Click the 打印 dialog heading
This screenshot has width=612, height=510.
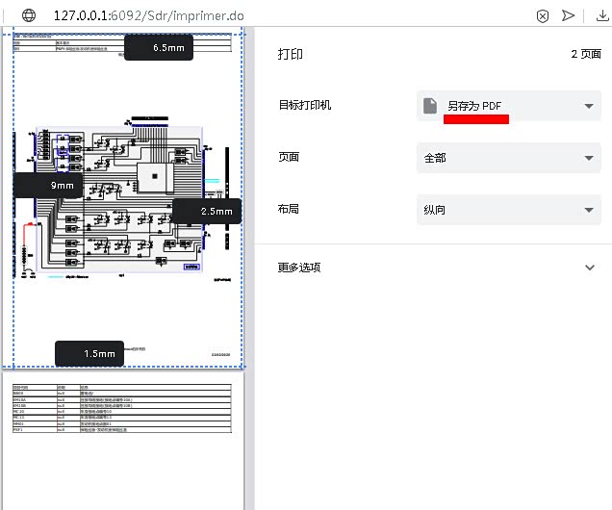(x=291, y=54)
